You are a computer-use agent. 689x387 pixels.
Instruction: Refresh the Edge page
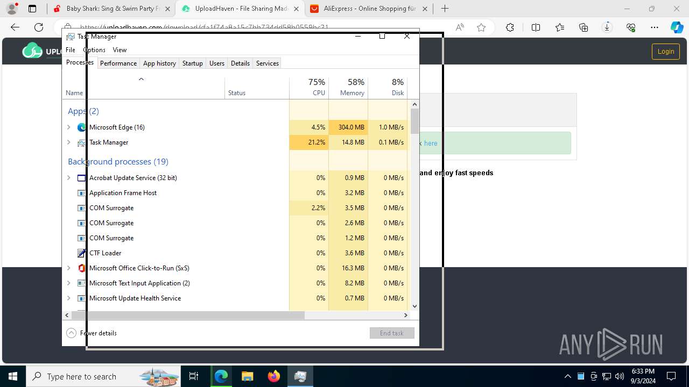39,27
